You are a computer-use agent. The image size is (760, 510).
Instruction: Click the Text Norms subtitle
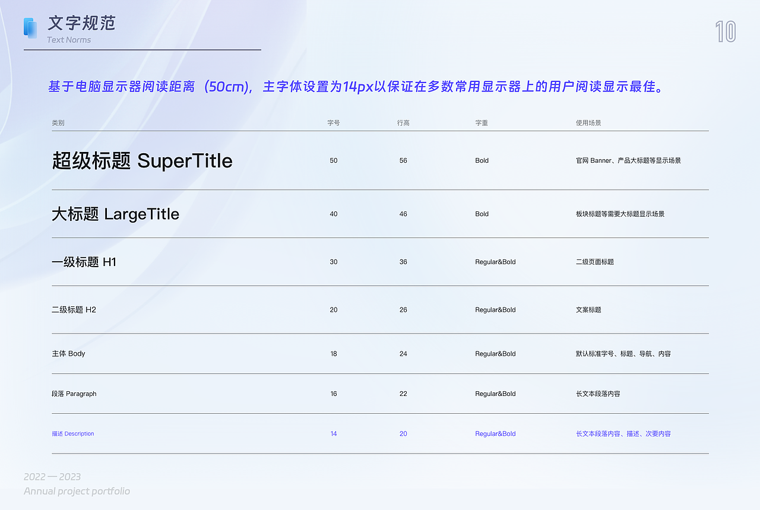(69, 40)
